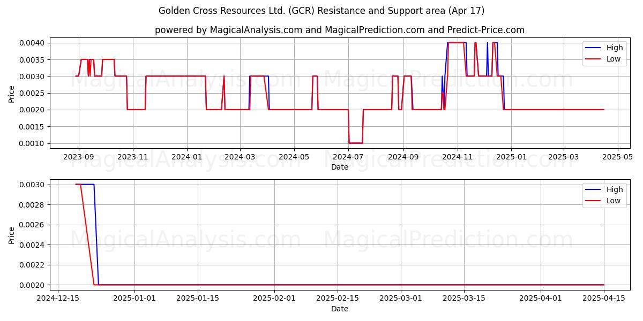Select the 0.0010 price tick label
Viewport: 643px width, 321px height.
point(33,143)
